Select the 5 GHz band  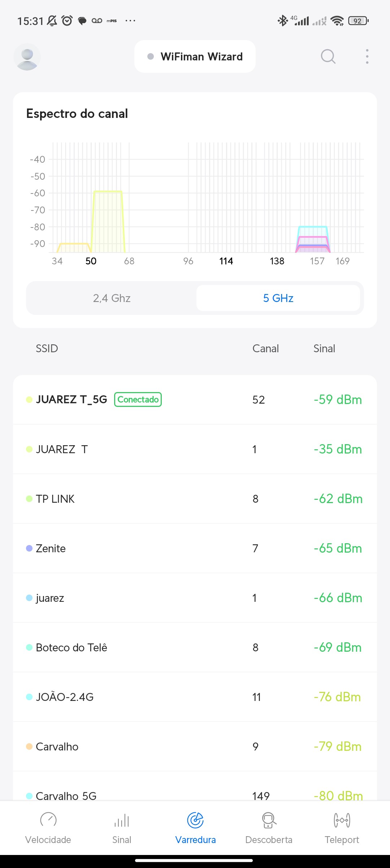[278, 298]
